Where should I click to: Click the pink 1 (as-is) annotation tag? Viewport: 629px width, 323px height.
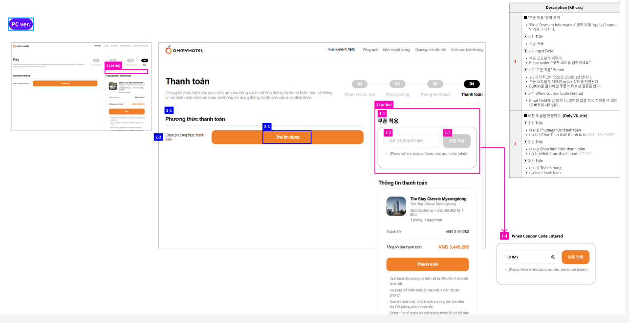coord(112,65)
